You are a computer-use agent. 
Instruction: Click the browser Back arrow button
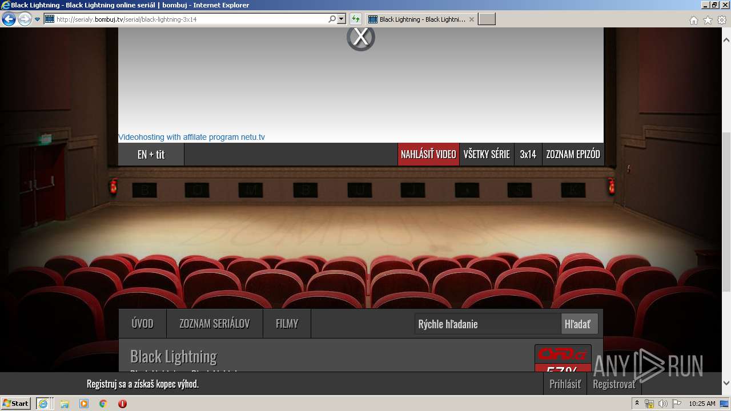point(9,19)
